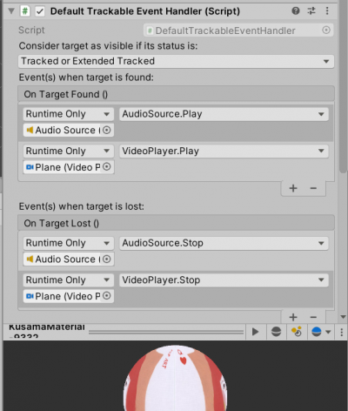348x411 pixels.
Task: Click the On Target Lost () header
Action: (176, 223)
